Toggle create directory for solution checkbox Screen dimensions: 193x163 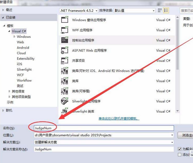(180, 149)
